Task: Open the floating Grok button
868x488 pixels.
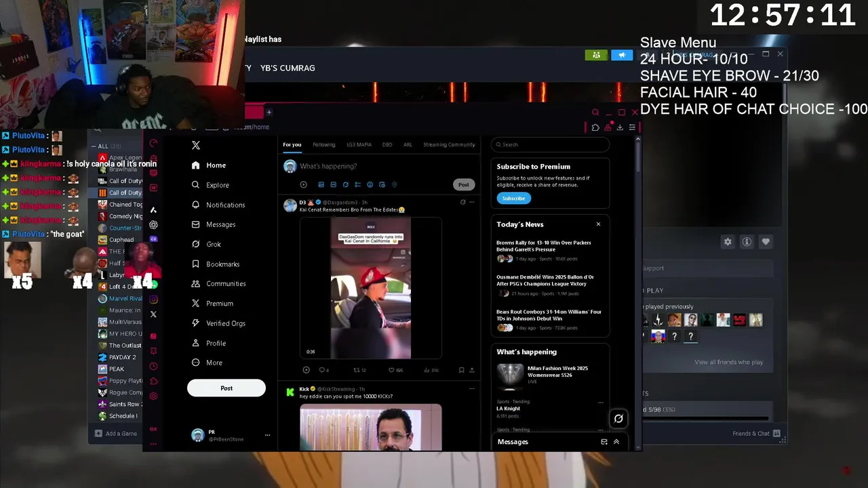Action: tap(618, 419)
